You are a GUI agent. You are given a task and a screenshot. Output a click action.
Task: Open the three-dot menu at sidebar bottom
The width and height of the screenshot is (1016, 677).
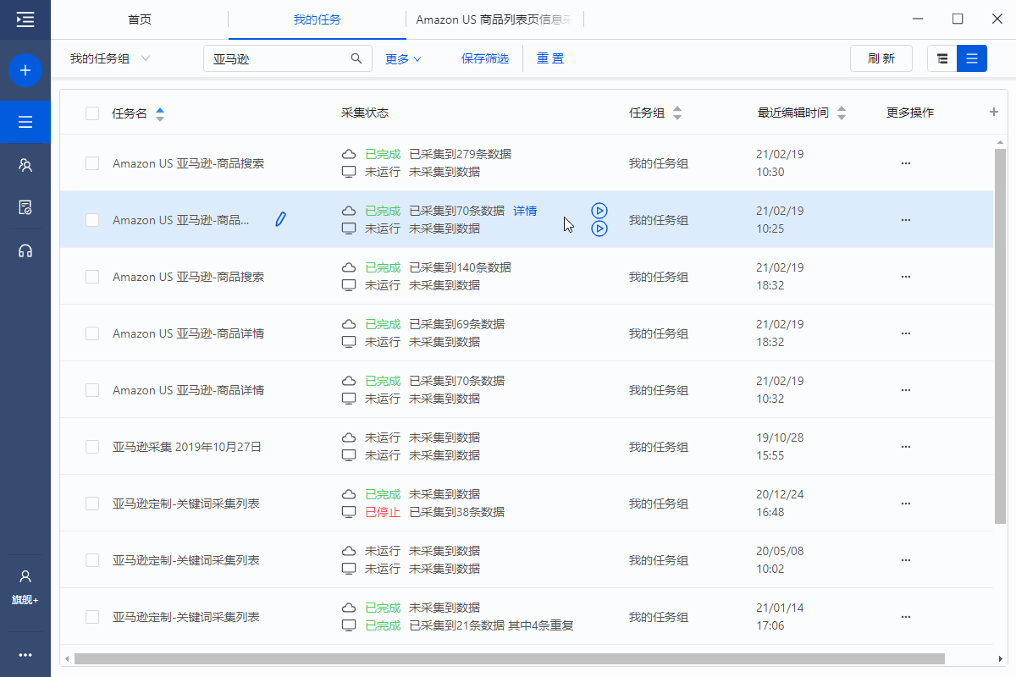click(25, 654)
